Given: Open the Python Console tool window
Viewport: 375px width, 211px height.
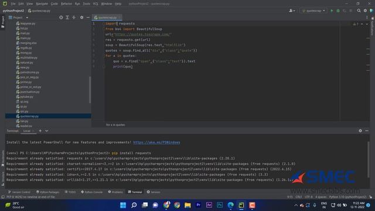Looking at the screenshot, I should click(x=91, y=192).
